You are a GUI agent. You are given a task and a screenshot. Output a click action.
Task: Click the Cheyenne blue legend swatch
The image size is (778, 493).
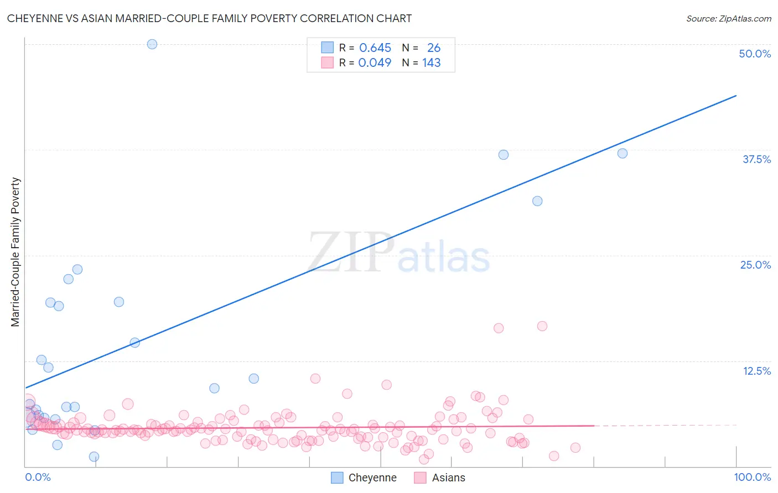(x=337, y=478)
